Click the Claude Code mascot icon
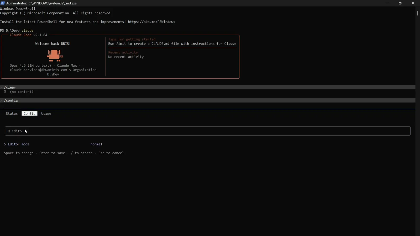This screenshot has height=236, width=420. (x=55, y=56)
